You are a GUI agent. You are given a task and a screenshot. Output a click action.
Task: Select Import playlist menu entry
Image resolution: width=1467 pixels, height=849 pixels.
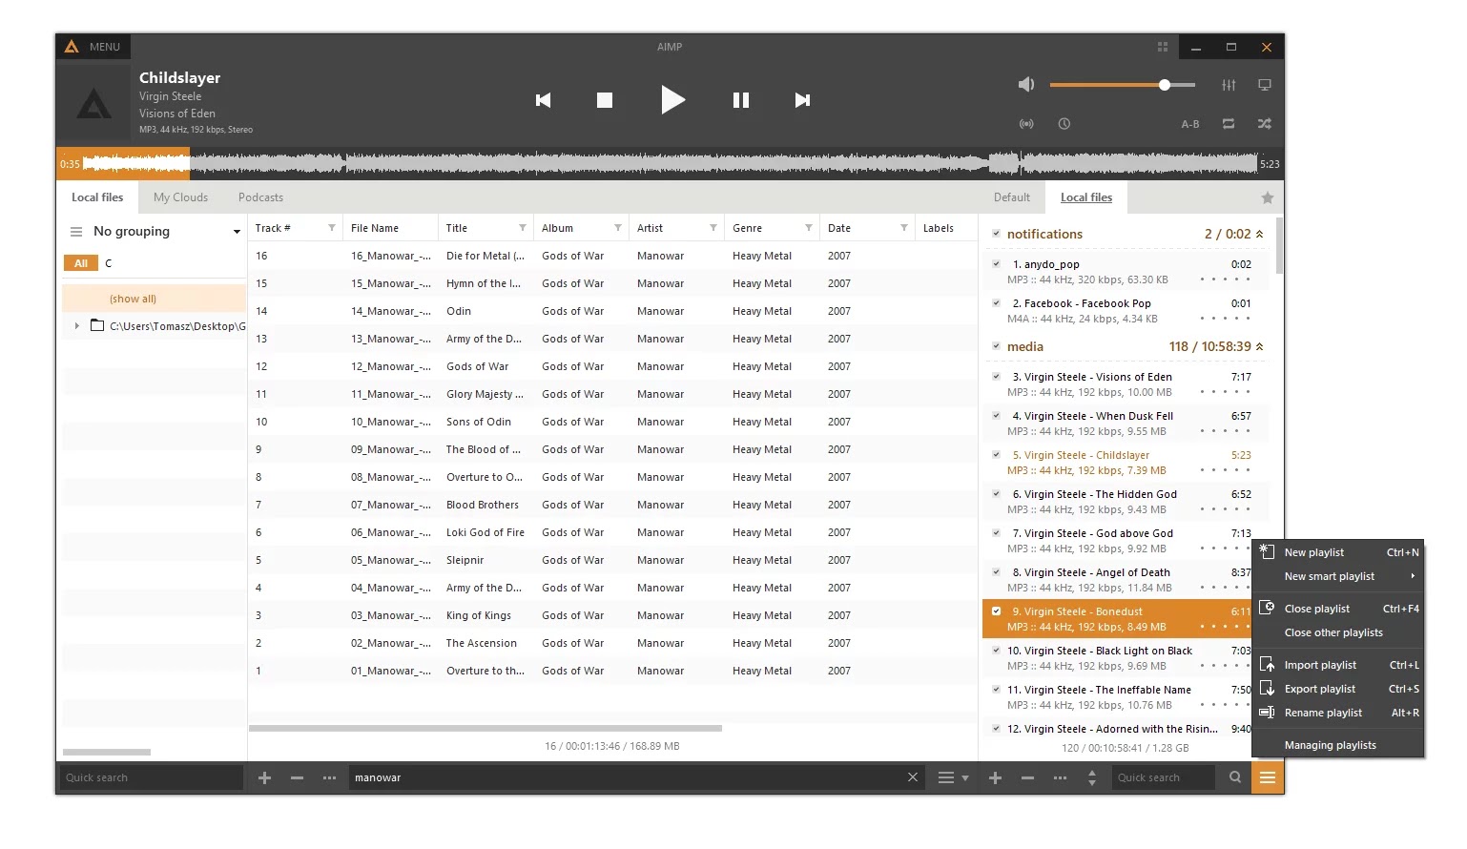[1338, 665]
